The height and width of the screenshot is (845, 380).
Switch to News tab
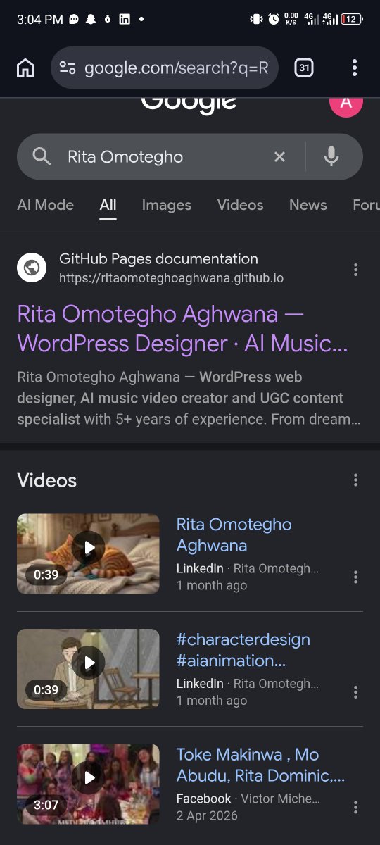click(308, 205)
